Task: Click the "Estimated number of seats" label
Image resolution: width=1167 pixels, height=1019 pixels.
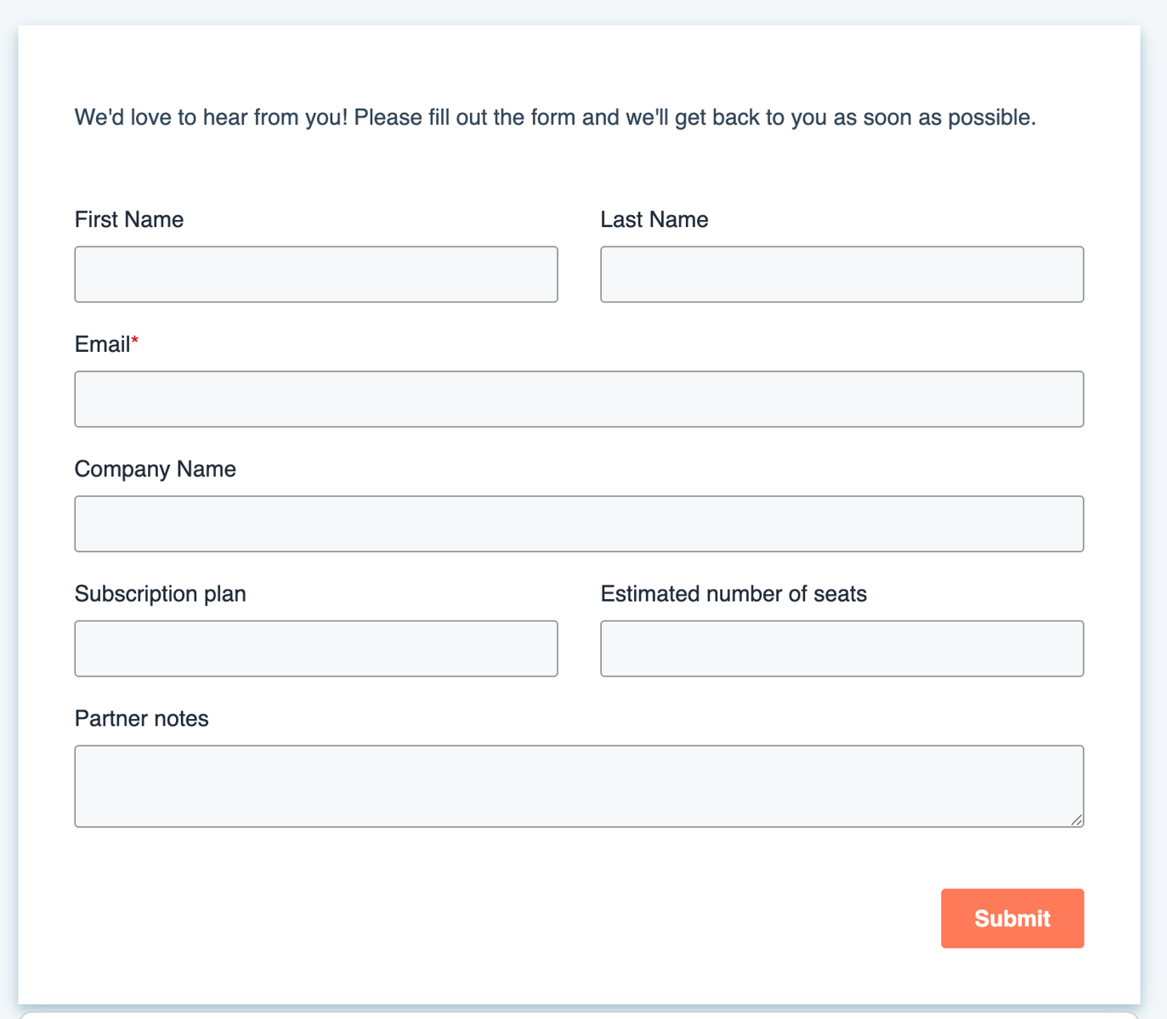Action: (x=734, y=594)
